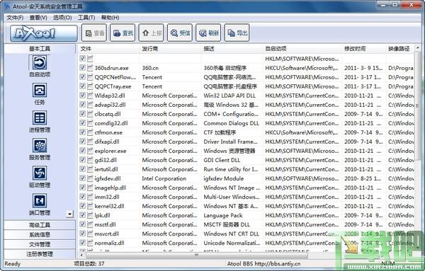
Task: Uncheck the msctf.dll row checkbox
Action: [82, 224]
